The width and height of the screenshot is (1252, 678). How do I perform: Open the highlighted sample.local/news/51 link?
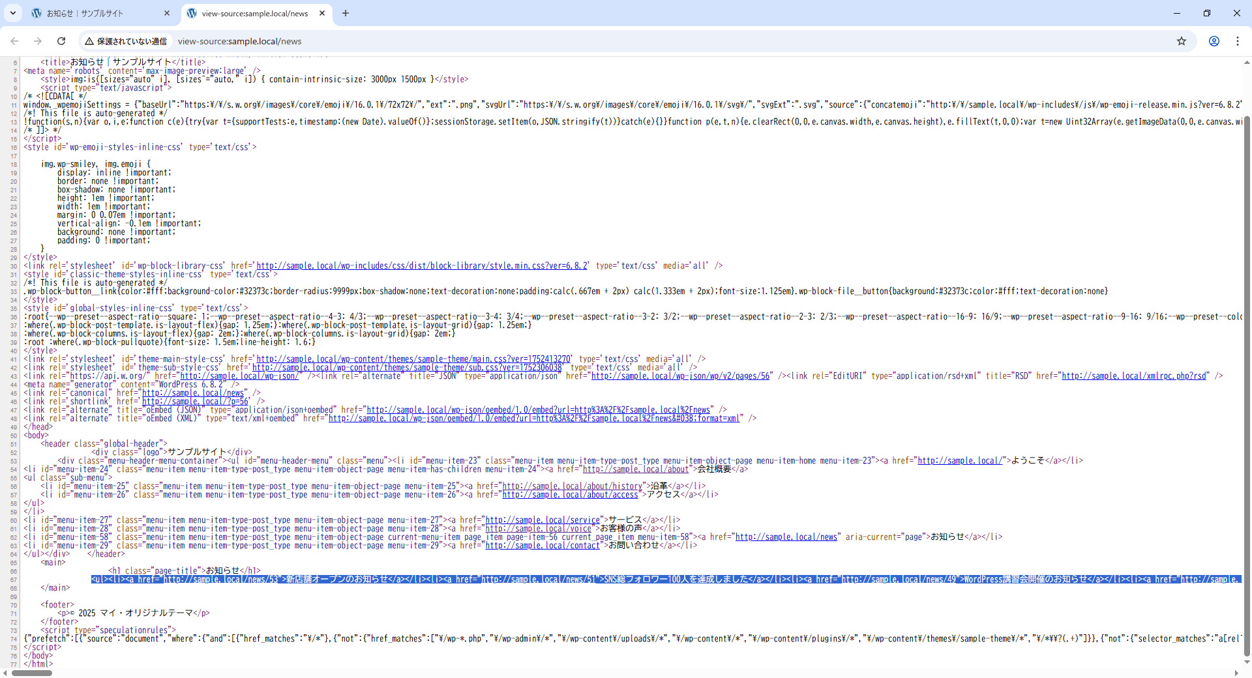pos(540,580)
